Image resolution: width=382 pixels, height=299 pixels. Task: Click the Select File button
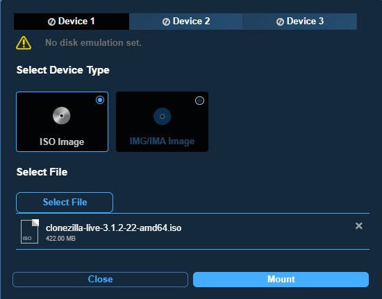65,203
